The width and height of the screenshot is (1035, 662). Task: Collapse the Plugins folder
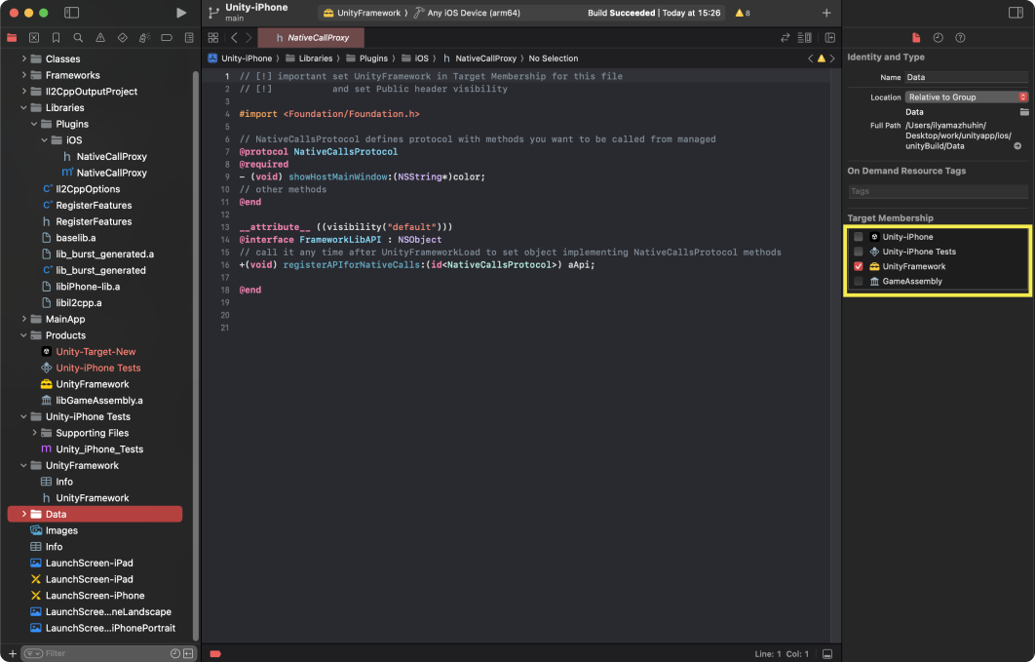(x=34, y=124)
